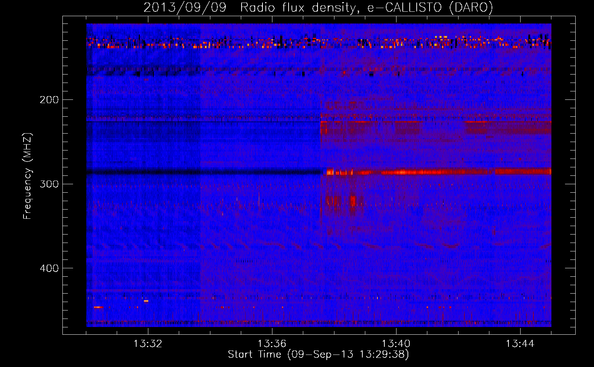Click the 13:32 tick mark on bottom axis
This screenshot has width=594, height=367.
[x=148, y=331]
